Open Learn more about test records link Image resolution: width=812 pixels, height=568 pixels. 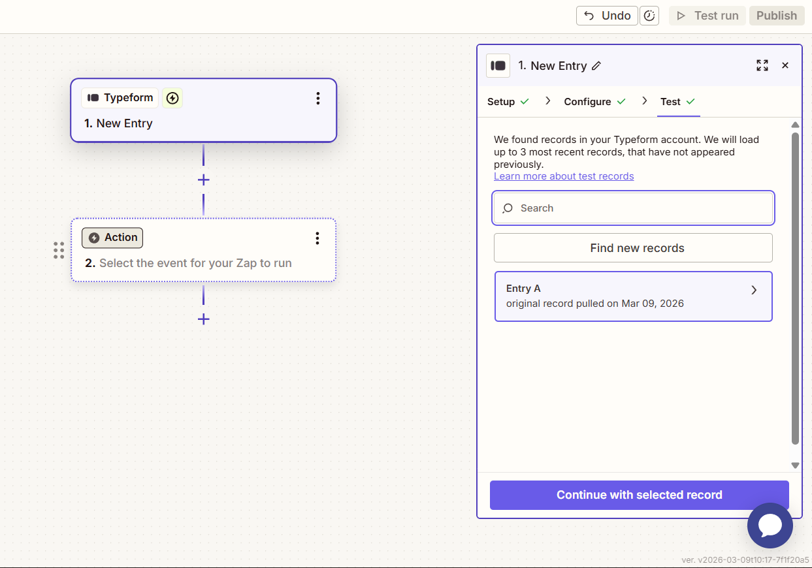pos(563,176)
